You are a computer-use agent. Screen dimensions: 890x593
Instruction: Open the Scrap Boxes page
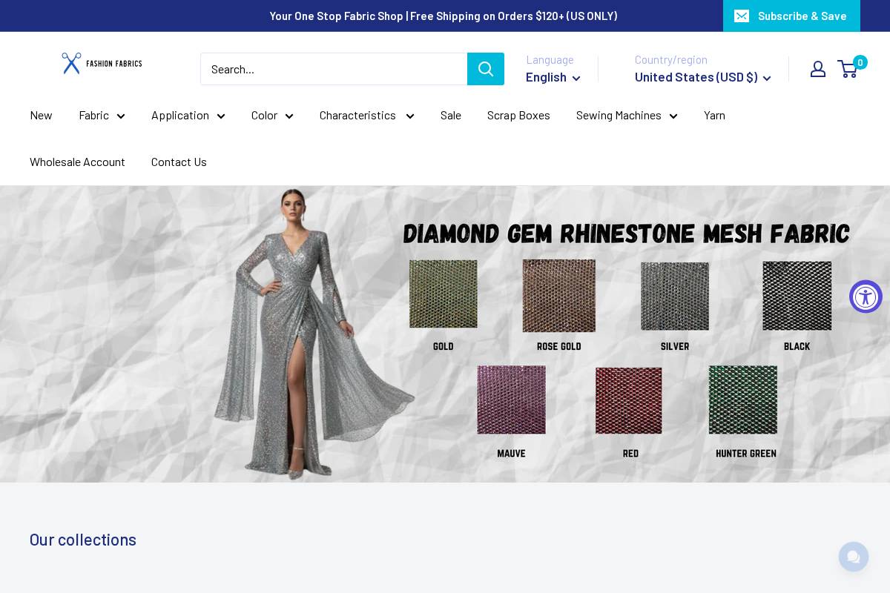click(x=518, y=116)
